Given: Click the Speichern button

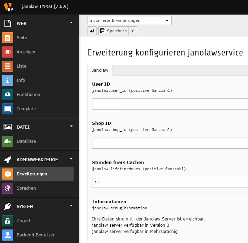Looking at the screenshot, I should [x=113, y=31].
